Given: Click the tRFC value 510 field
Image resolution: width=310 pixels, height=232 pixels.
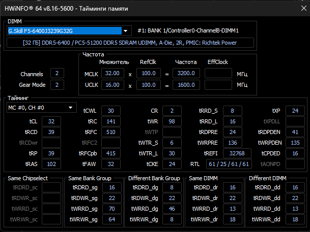Looking at the screenshot, I should point(111,132).
